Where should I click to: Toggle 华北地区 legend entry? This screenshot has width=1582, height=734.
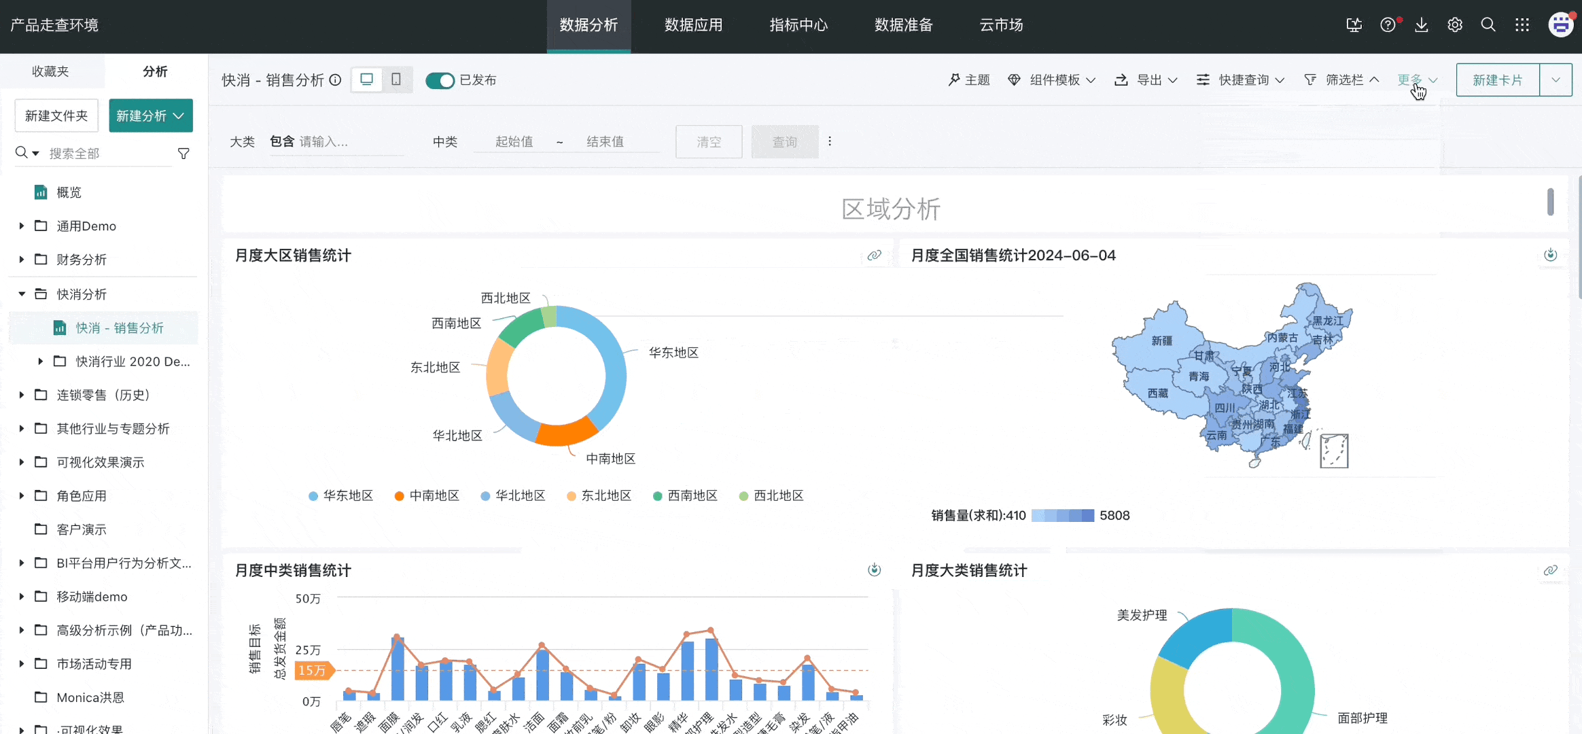[x=513, y=495]
